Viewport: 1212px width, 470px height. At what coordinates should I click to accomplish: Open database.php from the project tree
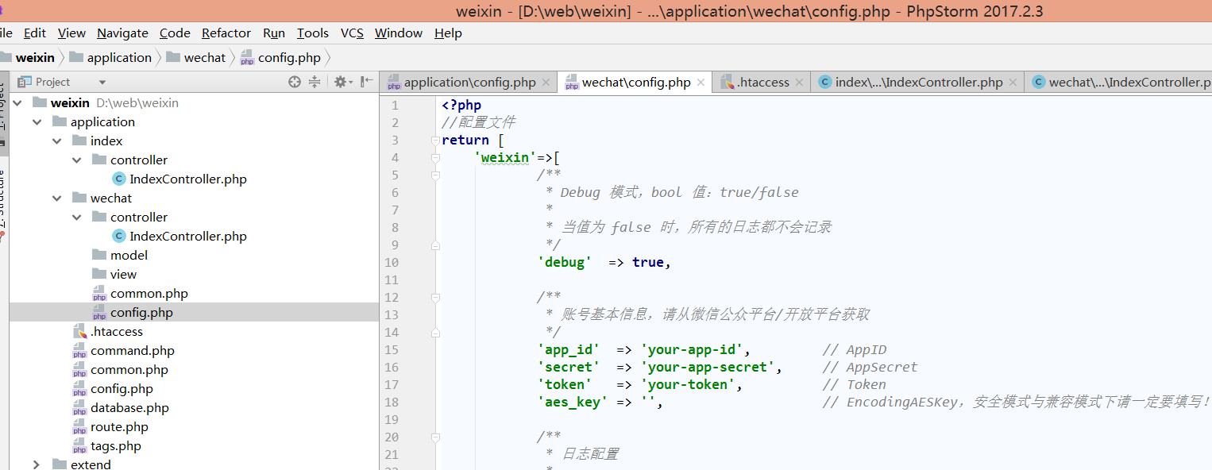click(x=129, y=407)
